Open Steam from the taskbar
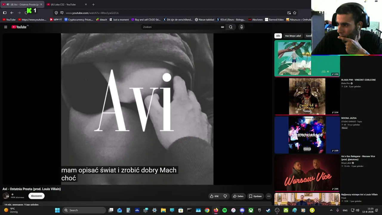Viewport: 382px width, 215px height. pos(268,210)
